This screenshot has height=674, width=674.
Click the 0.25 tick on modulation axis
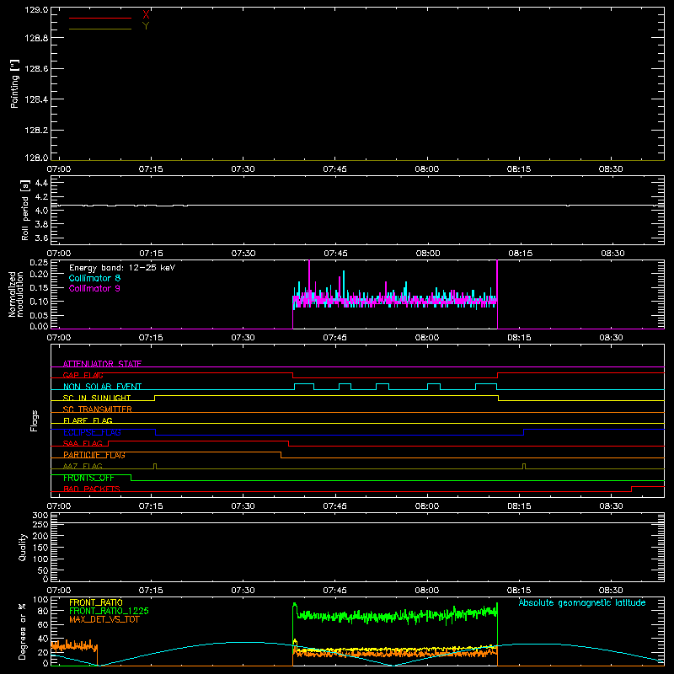click(x=39, y=263)
